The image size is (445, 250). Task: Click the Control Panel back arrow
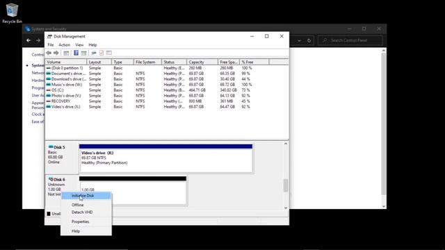(29, 40)
